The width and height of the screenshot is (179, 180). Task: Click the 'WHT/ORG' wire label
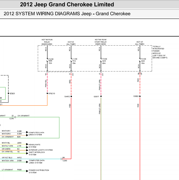(x=6, y=134)
